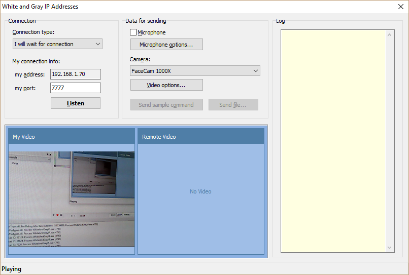Click the my address input field
This screenshot has width=409, height=275.
pos(76,74)
